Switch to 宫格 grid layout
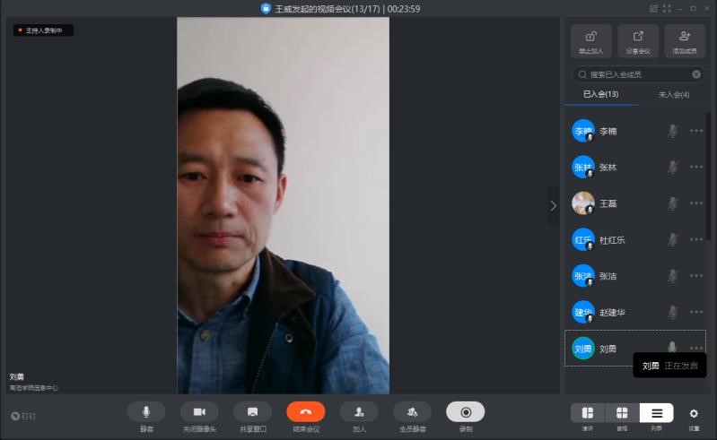This screenshot has height=440, width=717. pyautogui.click(x=622, y=413)
